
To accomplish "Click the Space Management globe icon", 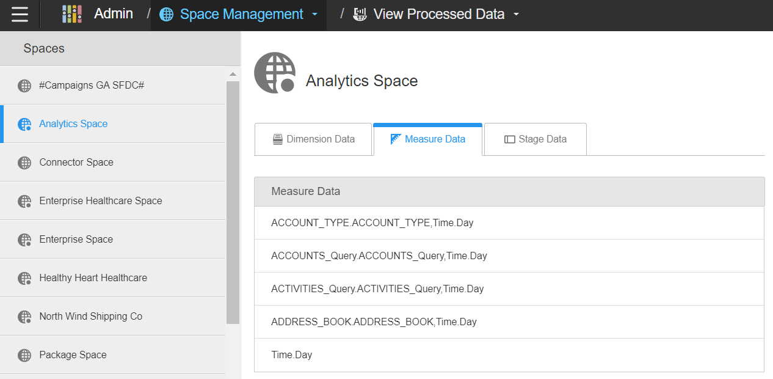I will tap(166, 15).
